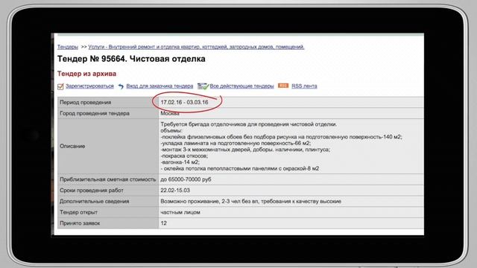The image size is (477, 268).
Task: Select the line монтаж 3-х межкомнатных дверей
Action: pos(245,150)
